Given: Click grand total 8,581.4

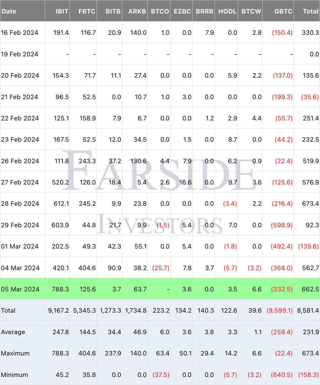Looking at the screenshot, I should (x=308, y=310).
